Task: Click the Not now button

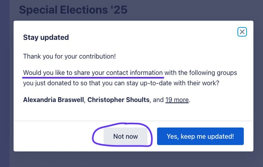Action: point(126,136)
